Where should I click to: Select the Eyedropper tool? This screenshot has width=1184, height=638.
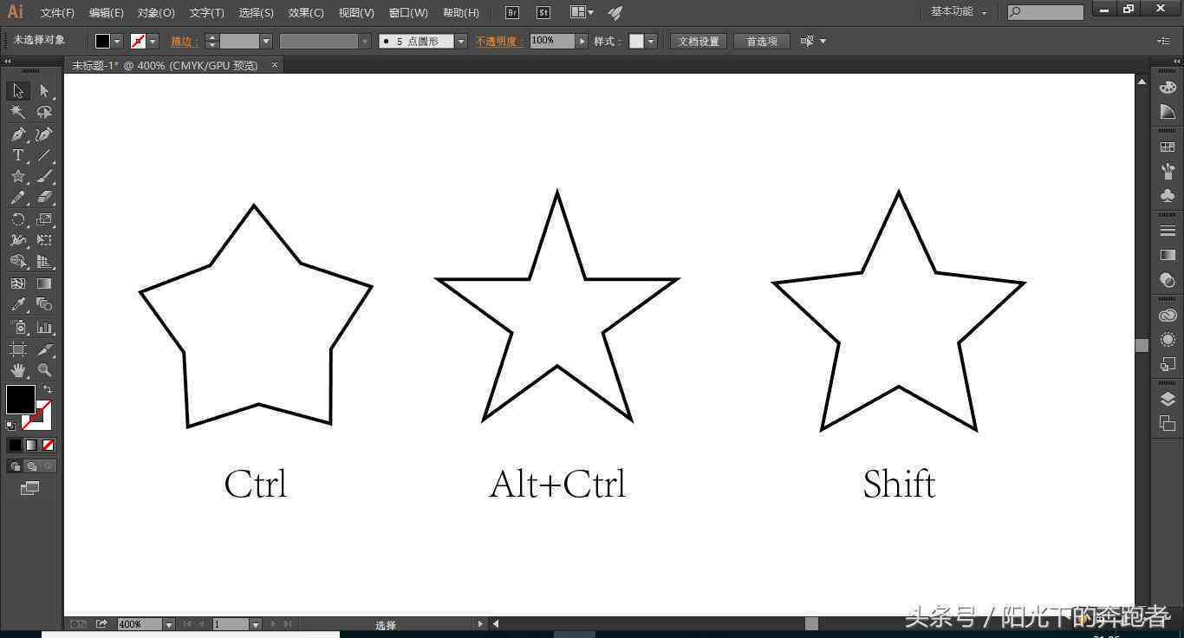[17, 304]
